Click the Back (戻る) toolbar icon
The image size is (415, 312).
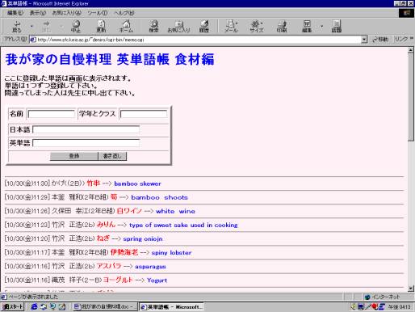click(x=17, y=27)
